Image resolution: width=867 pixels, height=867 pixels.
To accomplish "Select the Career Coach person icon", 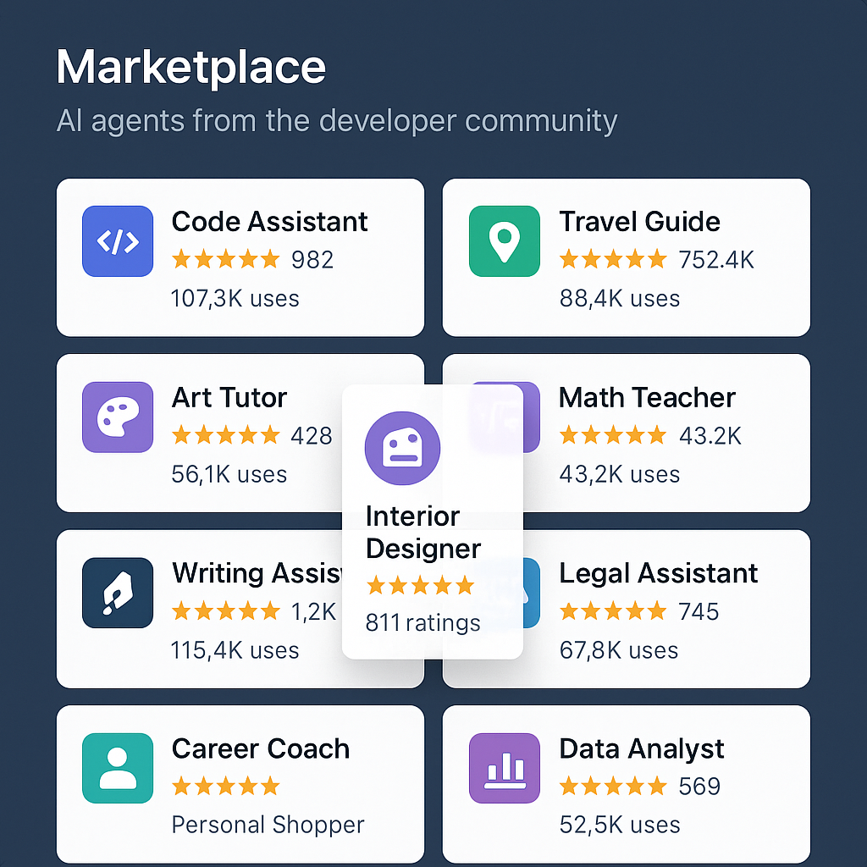I will coord(118,768).
